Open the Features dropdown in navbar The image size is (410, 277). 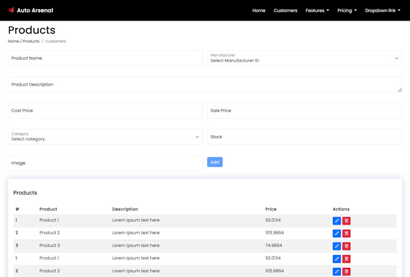(317, 10)
